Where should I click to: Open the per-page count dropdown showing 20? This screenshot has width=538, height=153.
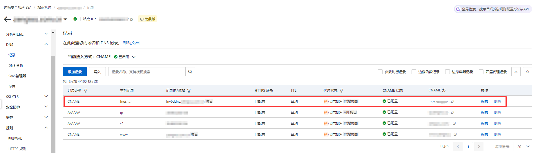(x=523, y=147)
